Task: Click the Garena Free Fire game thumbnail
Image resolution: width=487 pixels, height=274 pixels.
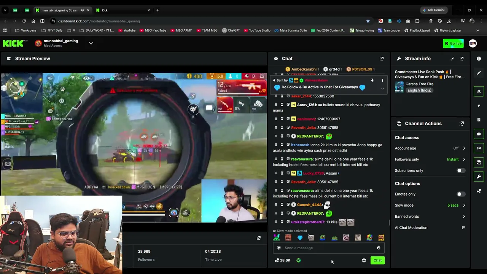Action: pos(399,87)
